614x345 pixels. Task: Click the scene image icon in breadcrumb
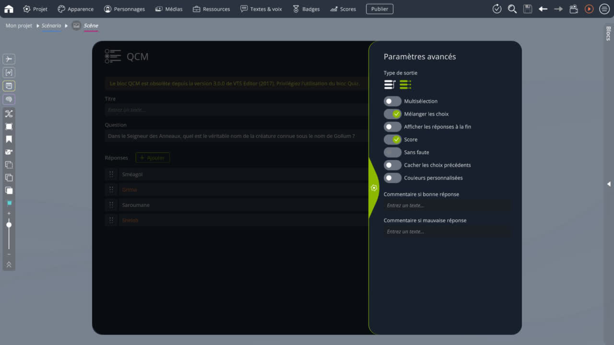76,25
